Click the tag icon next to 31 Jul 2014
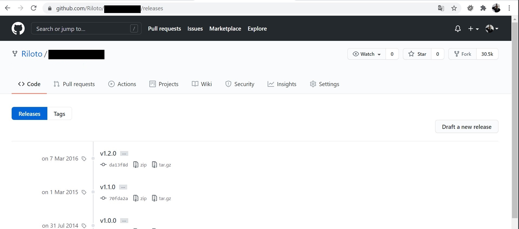519x229 pixels. 84,226
